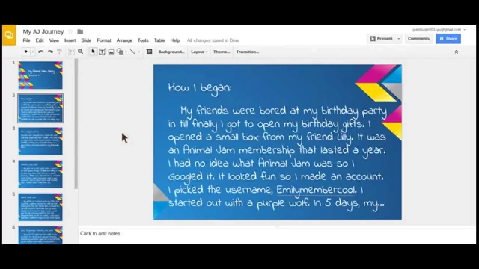Open account menu for guestuser001
Screen dimensions: 479x269
click(439, 30)
